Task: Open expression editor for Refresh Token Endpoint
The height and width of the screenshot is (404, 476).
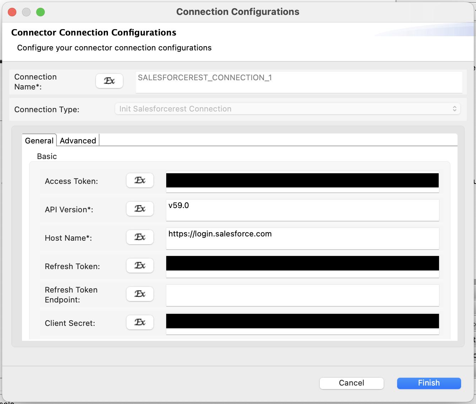Action: (x=140, y=294)
